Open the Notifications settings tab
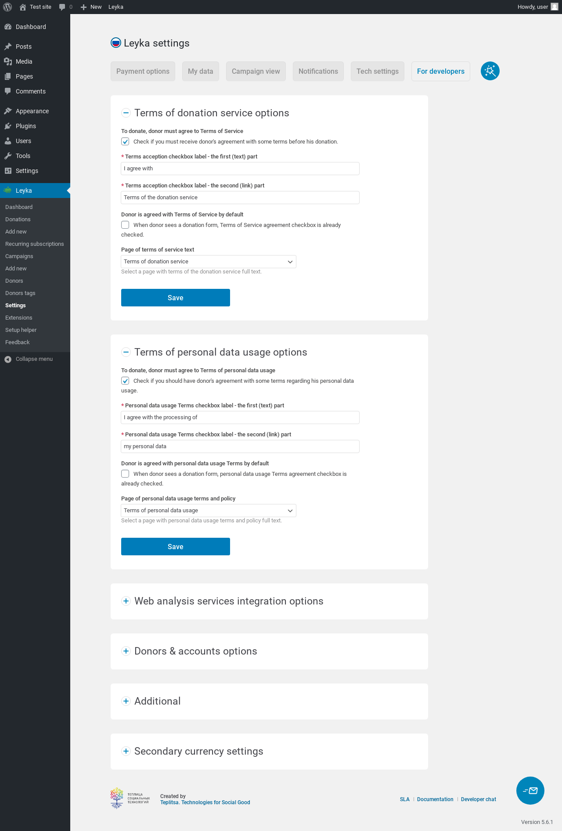562x831 pixels. (318, 71)
